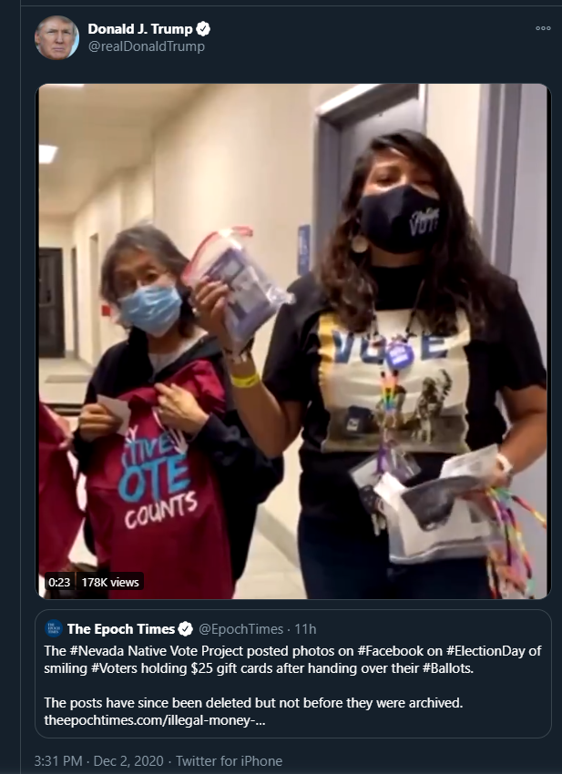The height and width of the screenshot is (774, 562).
Task: Click The Epoch Times profile avatar
Action: [x=54, y=628]
